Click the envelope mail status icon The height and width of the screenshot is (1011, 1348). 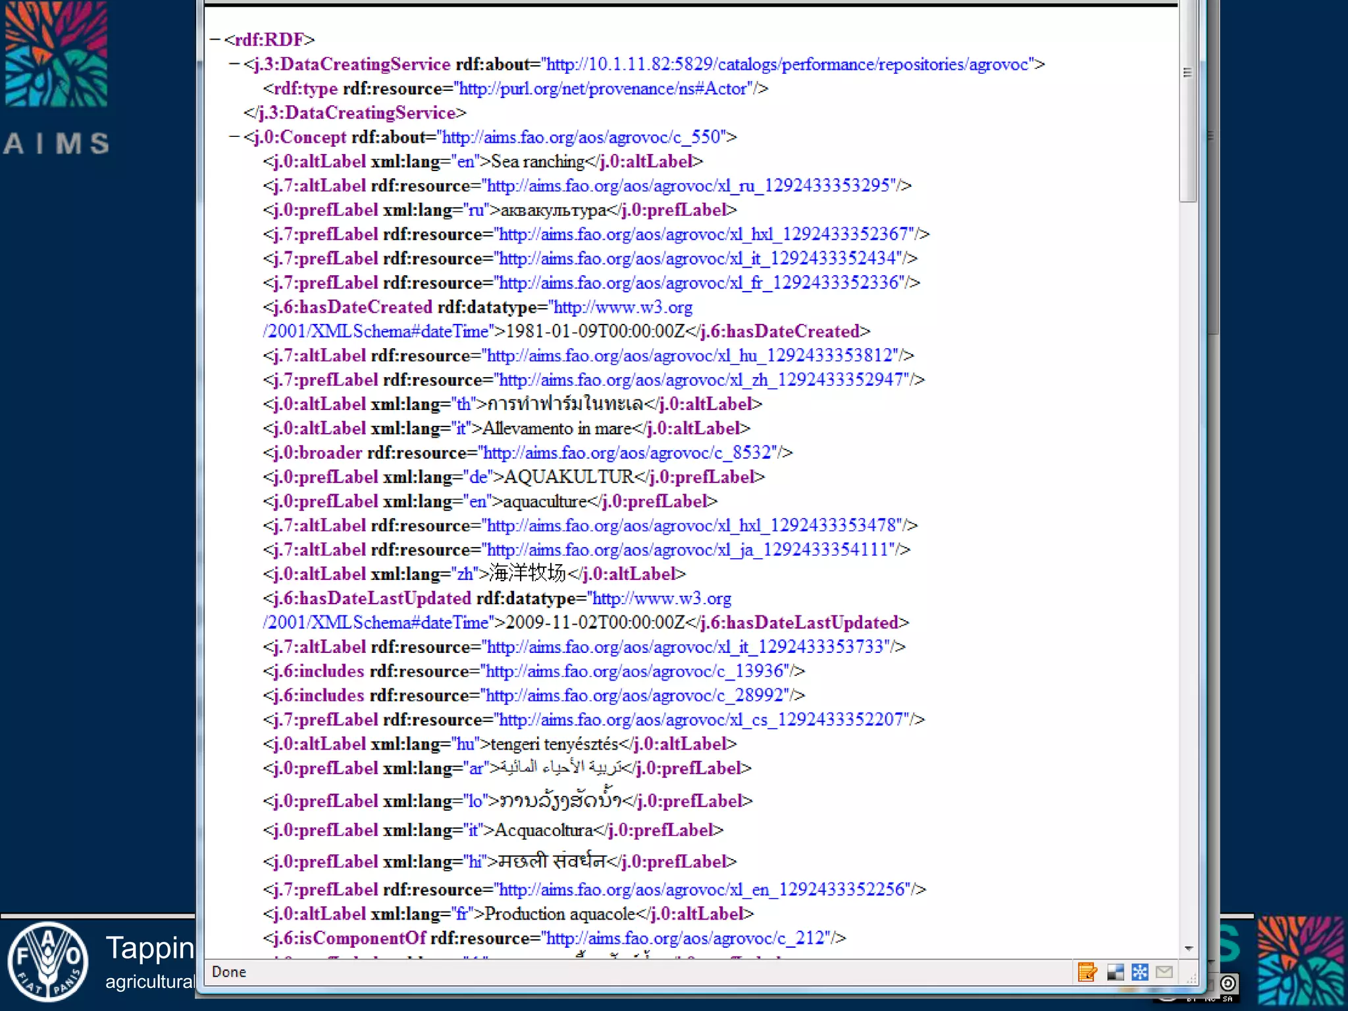click(x=1164, y=972)
